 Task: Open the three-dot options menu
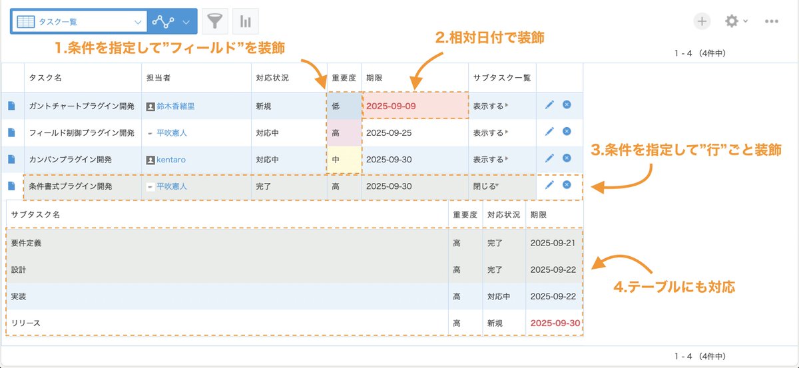point(772,21)
